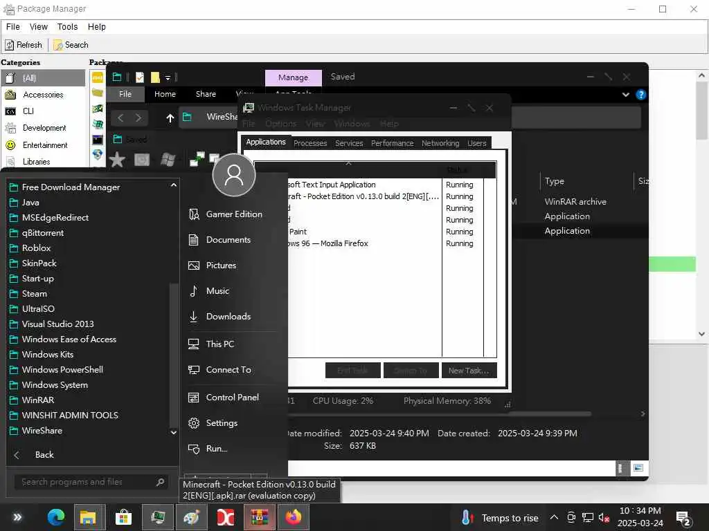Click Explorer large icons view toggle
Screen dimensions: 709x531
pos(638,468)
